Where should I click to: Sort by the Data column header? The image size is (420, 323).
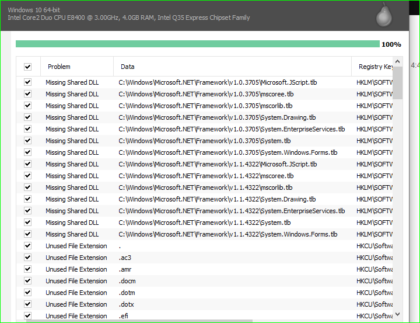[x=232, y=67]
